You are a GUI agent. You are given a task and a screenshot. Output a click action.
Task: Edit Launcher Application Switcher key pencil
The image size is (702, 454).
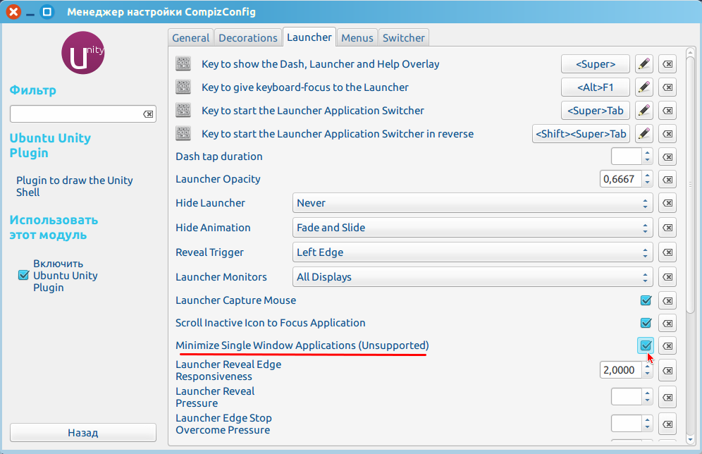tap(643, 111)
